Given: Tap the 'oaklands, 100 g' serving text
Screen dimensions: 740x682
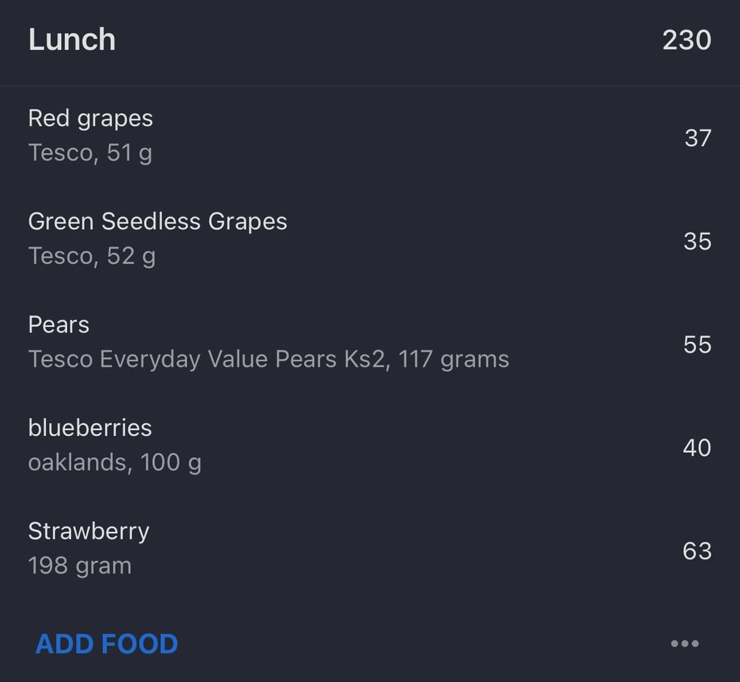Looking at the screenshot, I should (x=114, y=463).
